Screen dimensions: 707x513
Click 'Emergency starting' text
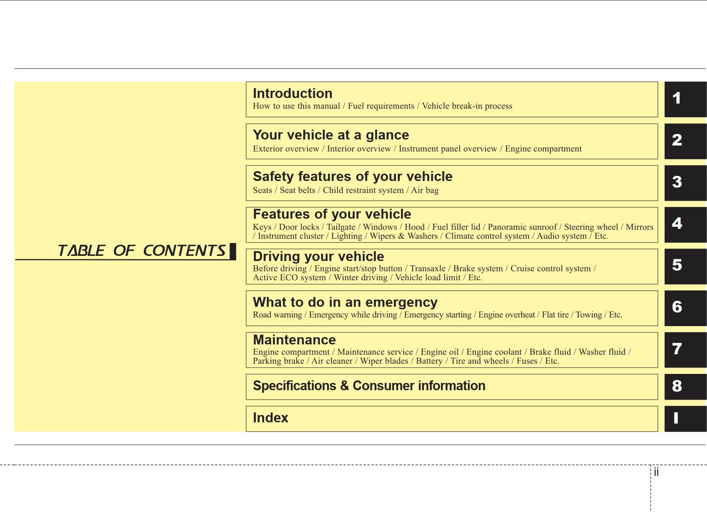437,315
